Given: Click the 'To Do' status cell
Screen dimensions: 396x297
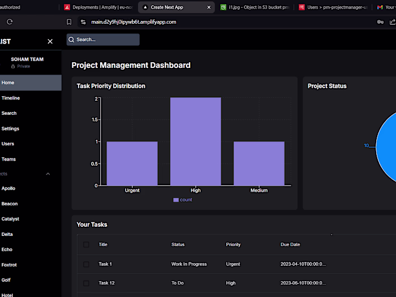Looking at the screenshot, I should point(178,283).
